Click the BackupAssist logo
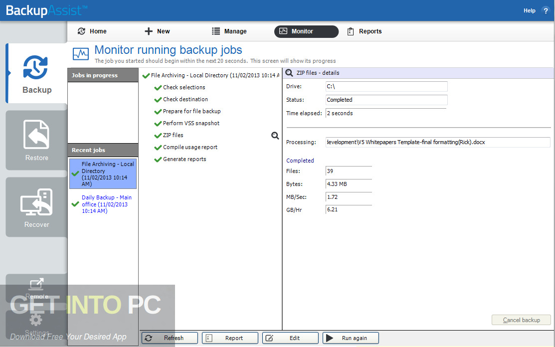This screenshot has width=555, height=347. click(x=46, y=10)
